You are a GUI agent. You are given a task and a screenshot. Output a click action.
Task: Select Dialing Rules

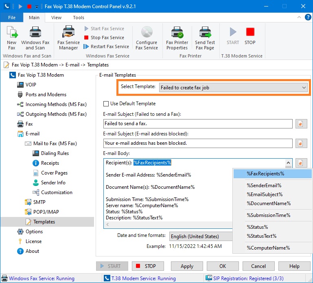click(x=51, y=153)
